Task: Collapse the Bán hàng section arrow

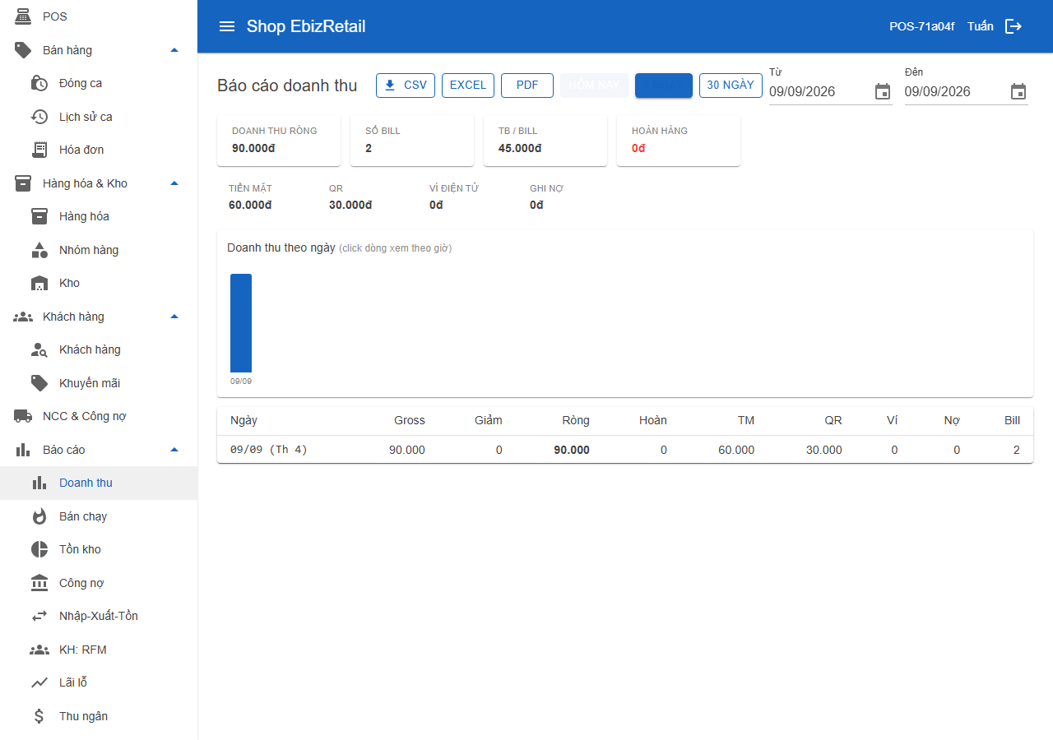Action: [174, 50]
